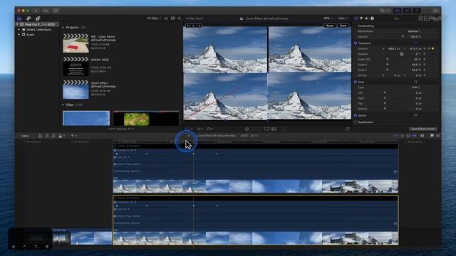Play the viewer video
This screenshot has width=456, height=256.
(247, 129)
